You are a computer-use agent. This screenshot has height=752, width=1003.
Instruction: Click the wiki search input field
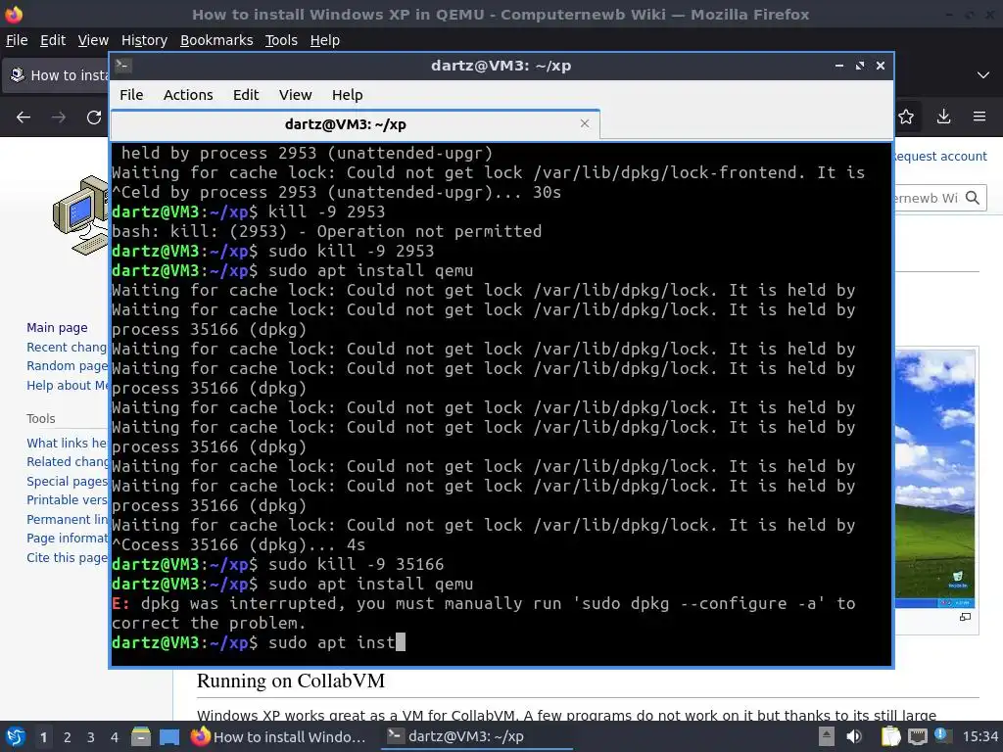pyautogui.click(x=928, y=198)
